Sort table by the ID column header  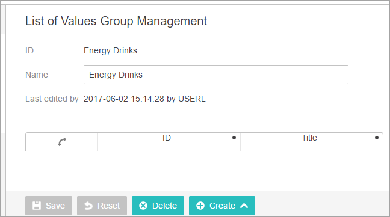(x=167, y=138)
